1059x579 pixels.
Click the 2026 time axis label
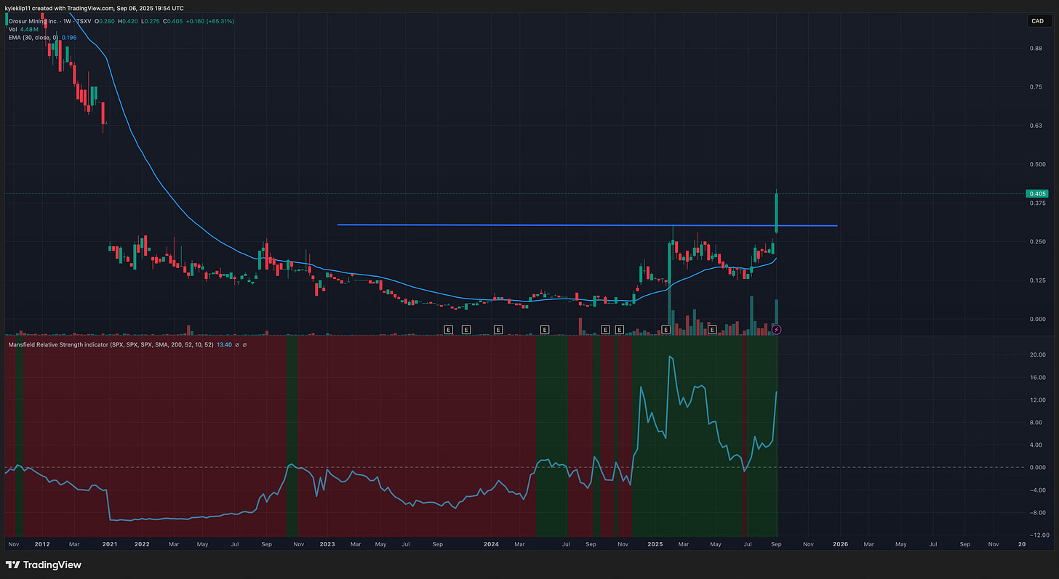pyautogui.click(x=840, y=543)
